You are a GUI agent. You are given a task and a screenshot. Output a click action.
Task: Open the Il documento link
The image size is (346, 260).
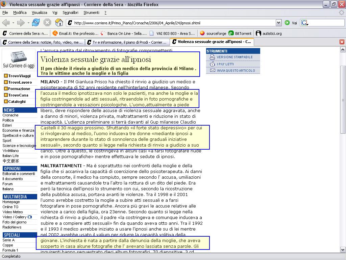pos(13,179)
